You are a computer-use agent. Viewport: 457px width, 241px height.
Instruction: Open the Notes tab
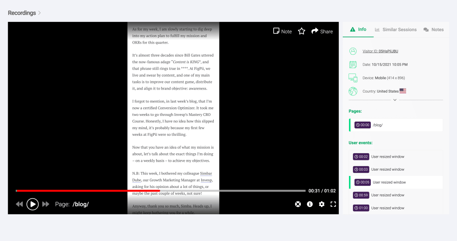(433, 29)
